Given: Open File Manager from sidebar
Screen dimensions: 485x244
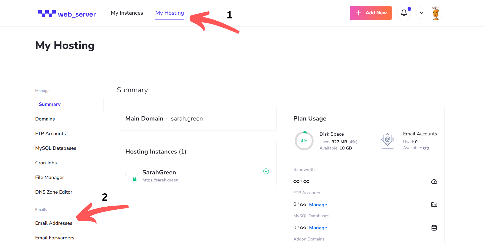Looking at the screenshot, I should 50,177.
